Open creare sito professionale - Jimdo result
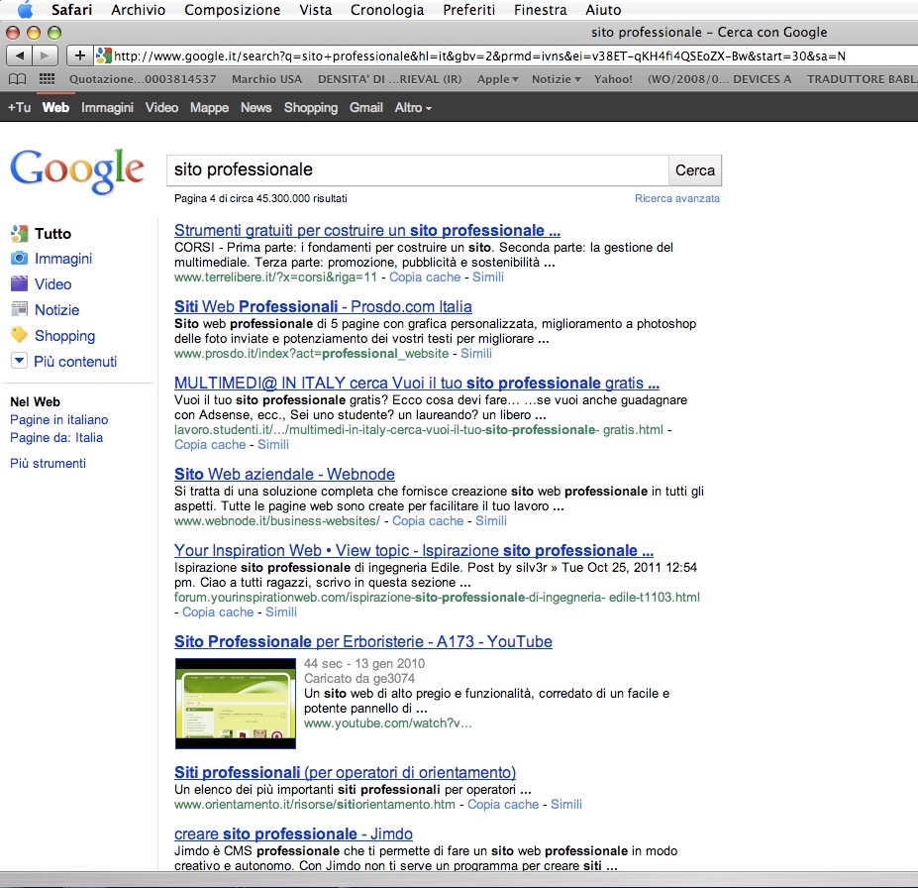The height and width of the screenshot is (888, 918). click(x=293, y=834)
